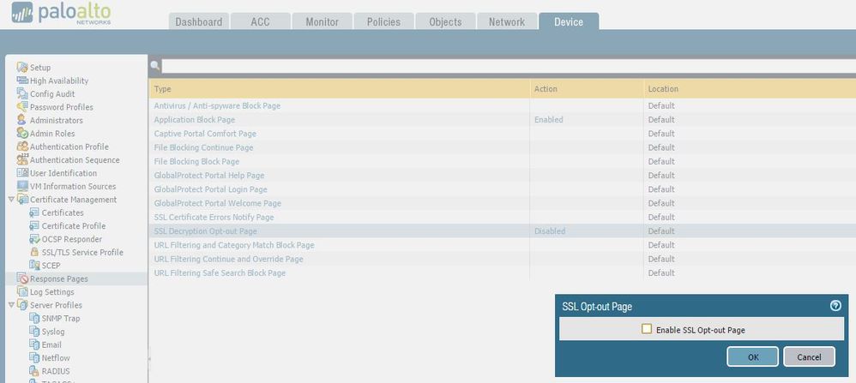Switch to the Network tab

tap(507, 21)
